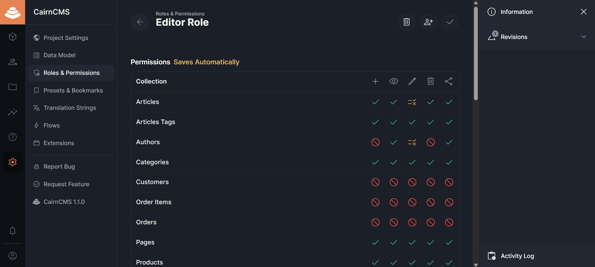Click the Revisions icon with badge
This screenshot has width=595, height=267.
[493, 36]
